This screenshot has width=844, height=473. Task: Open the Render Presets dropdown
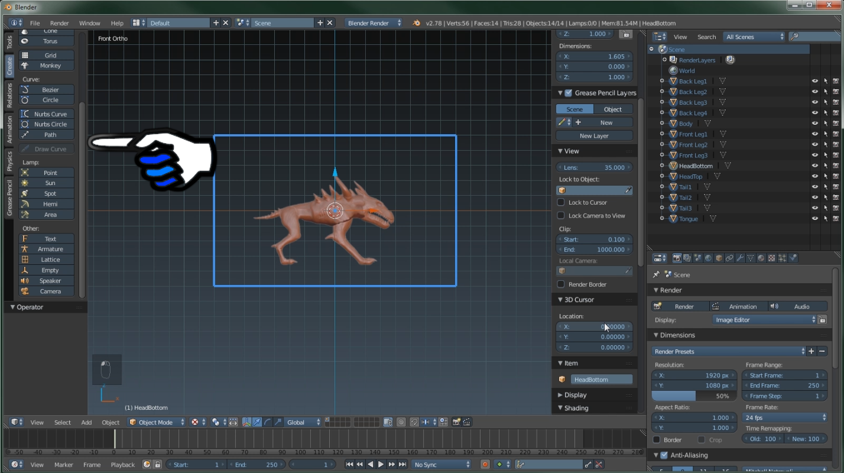[729, 351]
